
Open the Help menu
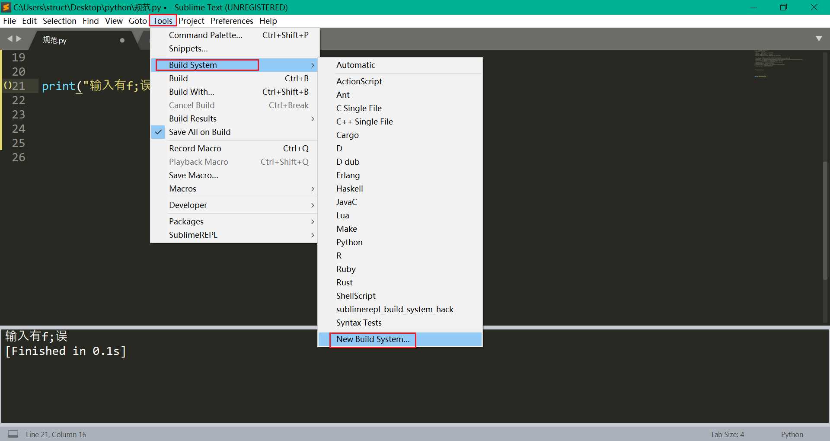point(268,21)
